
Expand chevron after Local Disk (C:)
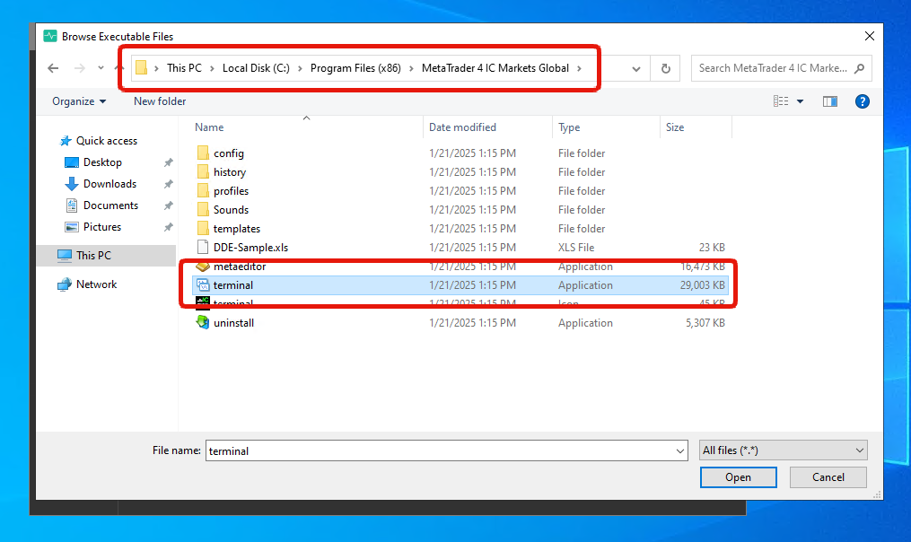(x=300, y=68)
